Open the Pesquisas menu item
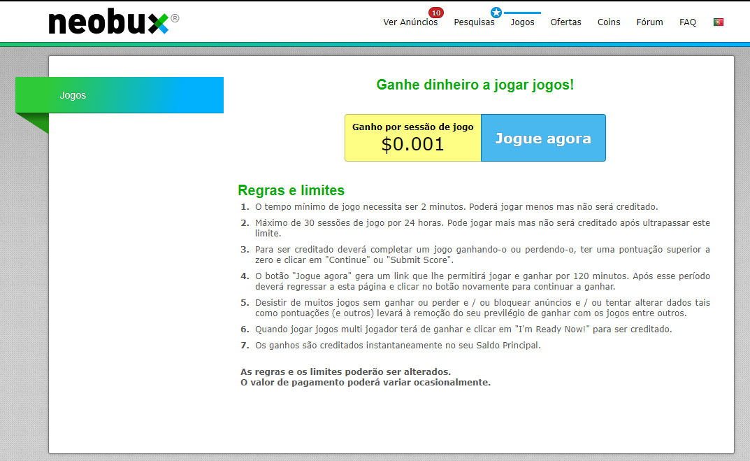This screenshot has height=461, width=750. (474, 22)
